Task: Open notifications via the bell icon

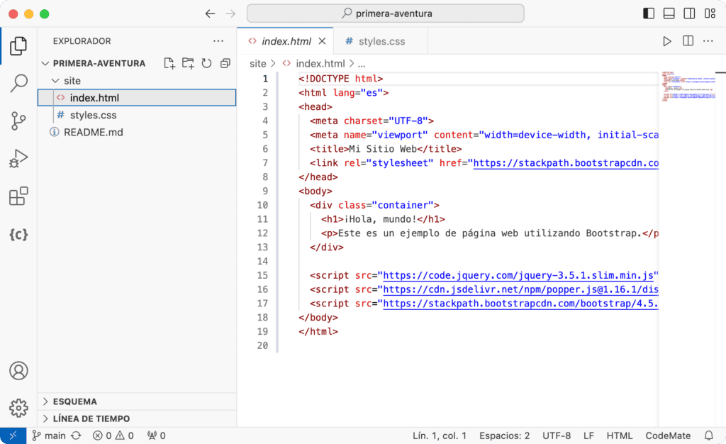Action: [x=708, y=435]
